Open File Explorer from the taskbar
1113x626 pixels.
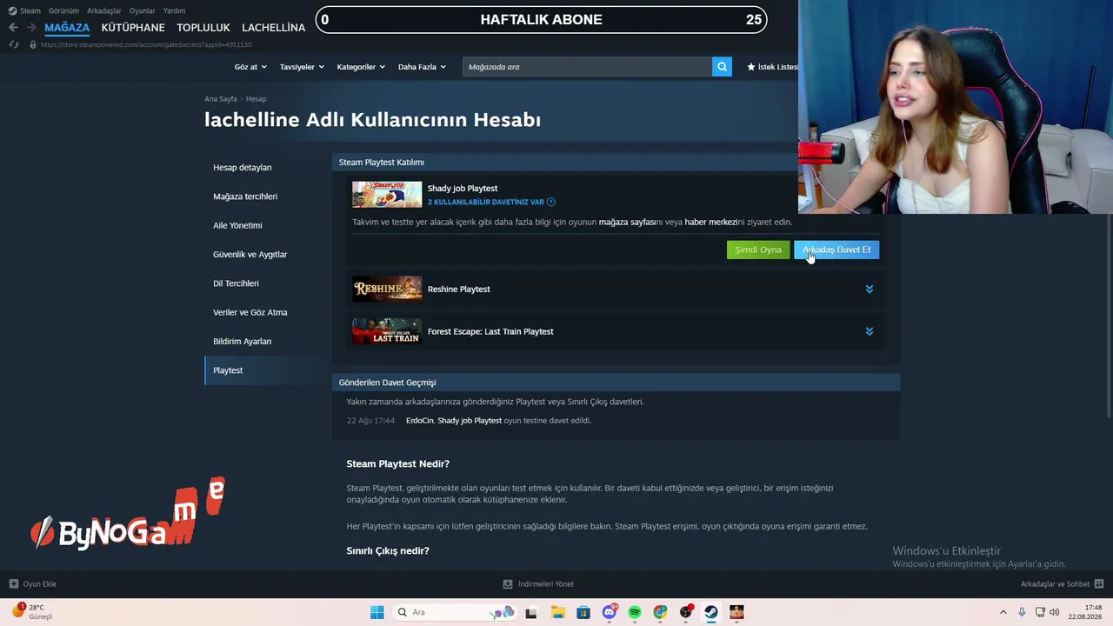(557, 612)
